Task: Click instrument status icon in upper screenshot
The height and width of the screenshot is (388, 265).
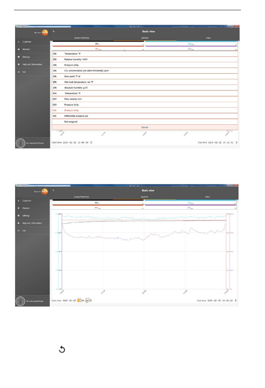Action: tap(21, 143)
